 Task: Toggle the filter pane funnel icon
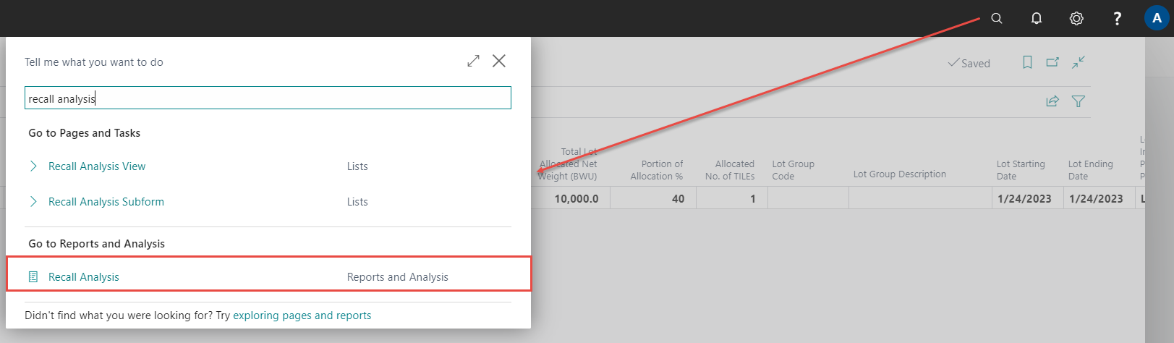pos(1078,101)
